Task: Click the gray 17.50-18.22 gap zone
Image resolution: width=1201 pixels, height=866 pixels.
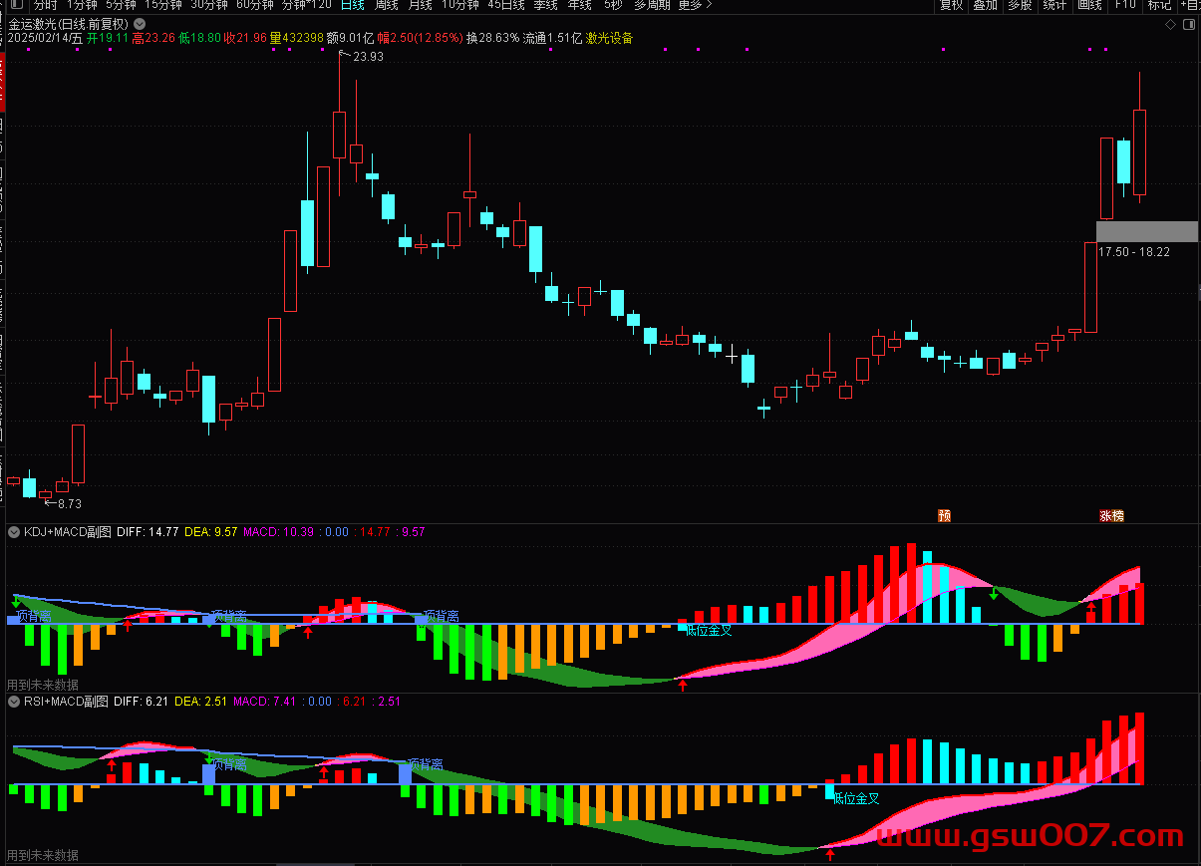Action: click(1146, 231)
